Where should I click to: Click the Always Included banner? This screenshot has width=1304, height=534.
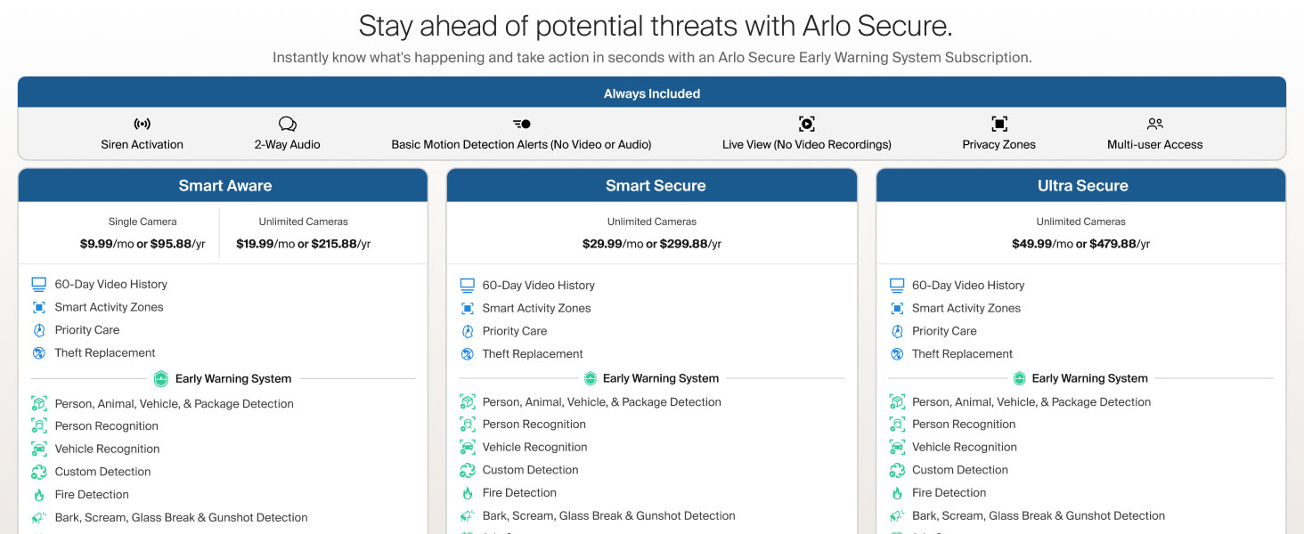(652, 93)
